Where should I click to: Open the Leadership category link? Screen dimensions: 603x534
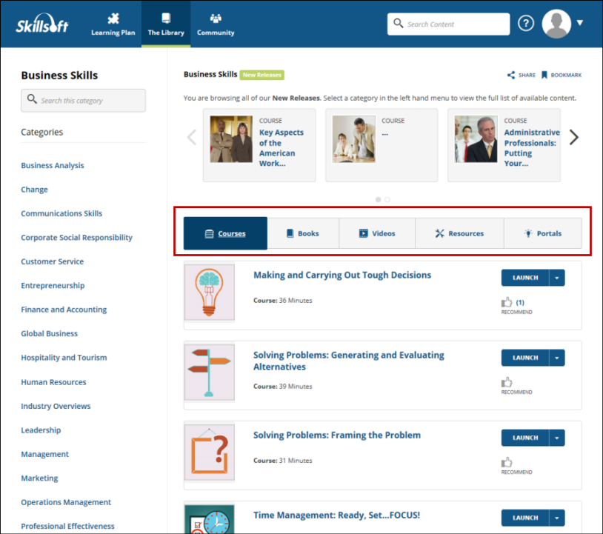[41, 430]
